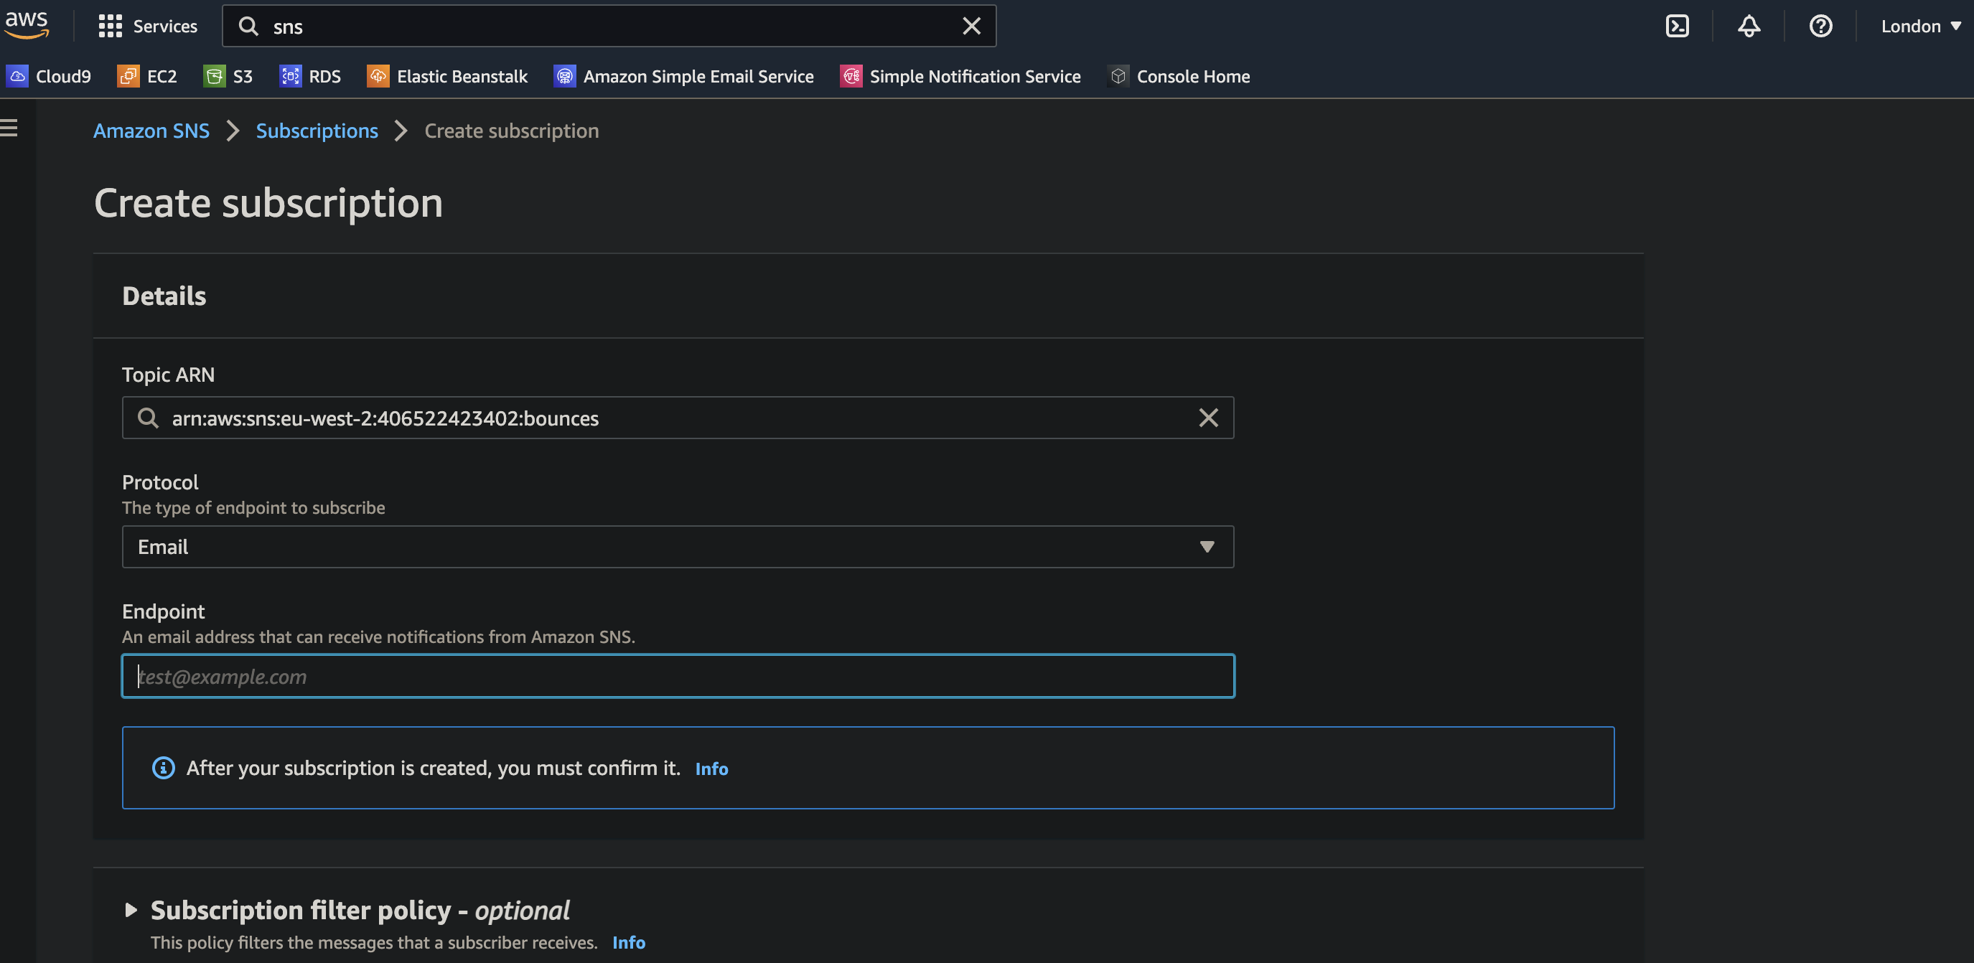Open the Services grid menu
The height and width of the screenshot is (963, 1974).
coord(147,26)
